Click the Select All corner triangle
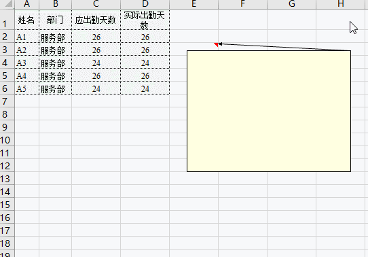 [8, 4]
